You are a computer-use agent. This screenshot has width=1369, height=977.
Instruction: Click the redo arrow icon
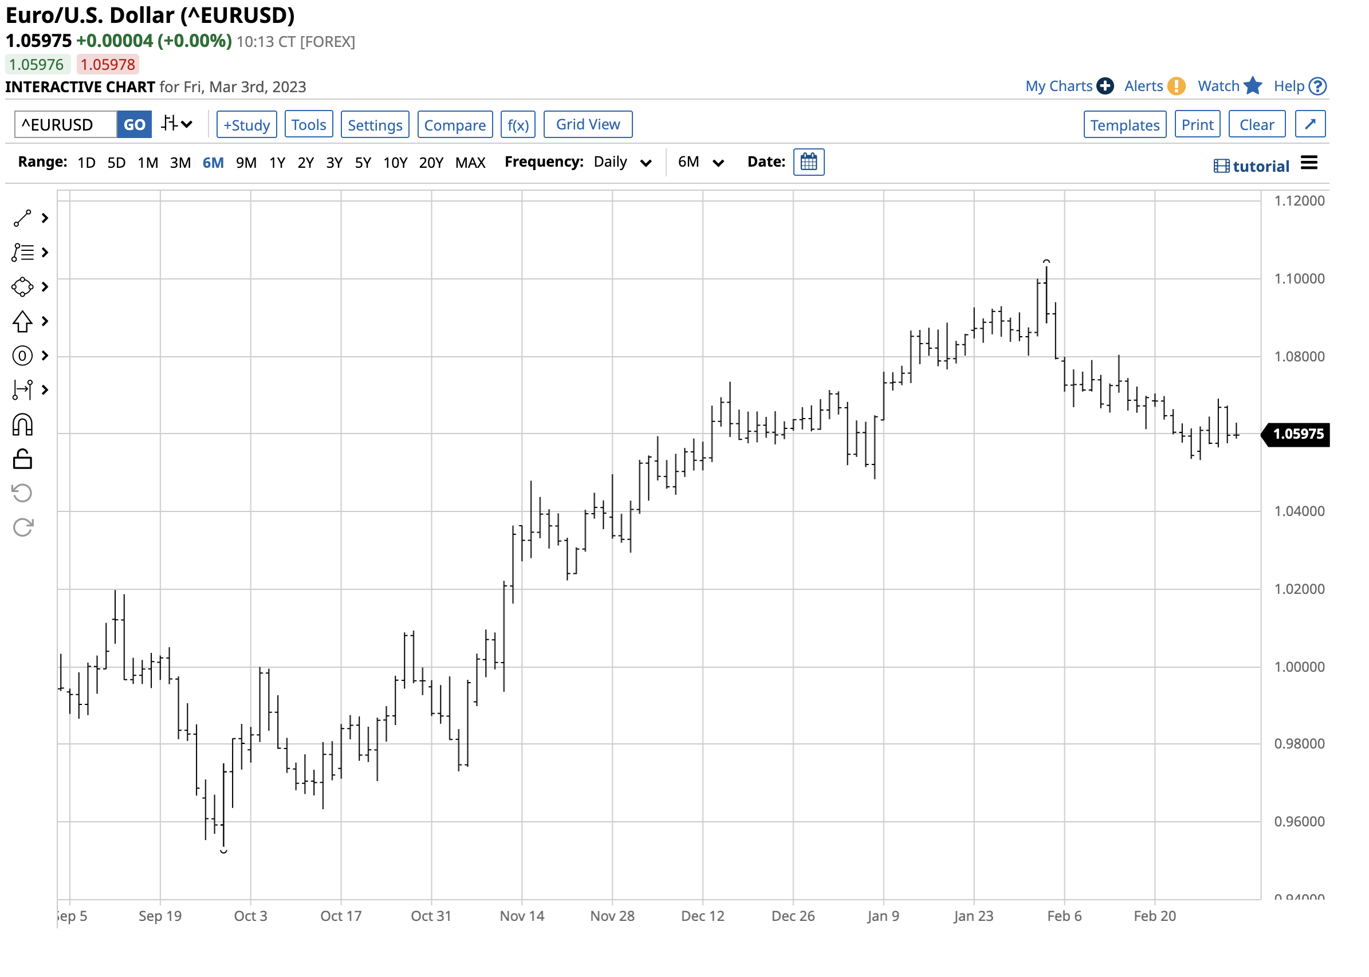click(x=22, y=527)
